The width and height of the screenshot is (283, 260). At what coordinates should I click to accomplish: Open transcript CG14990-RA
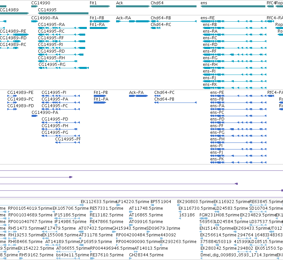point(45,18)
